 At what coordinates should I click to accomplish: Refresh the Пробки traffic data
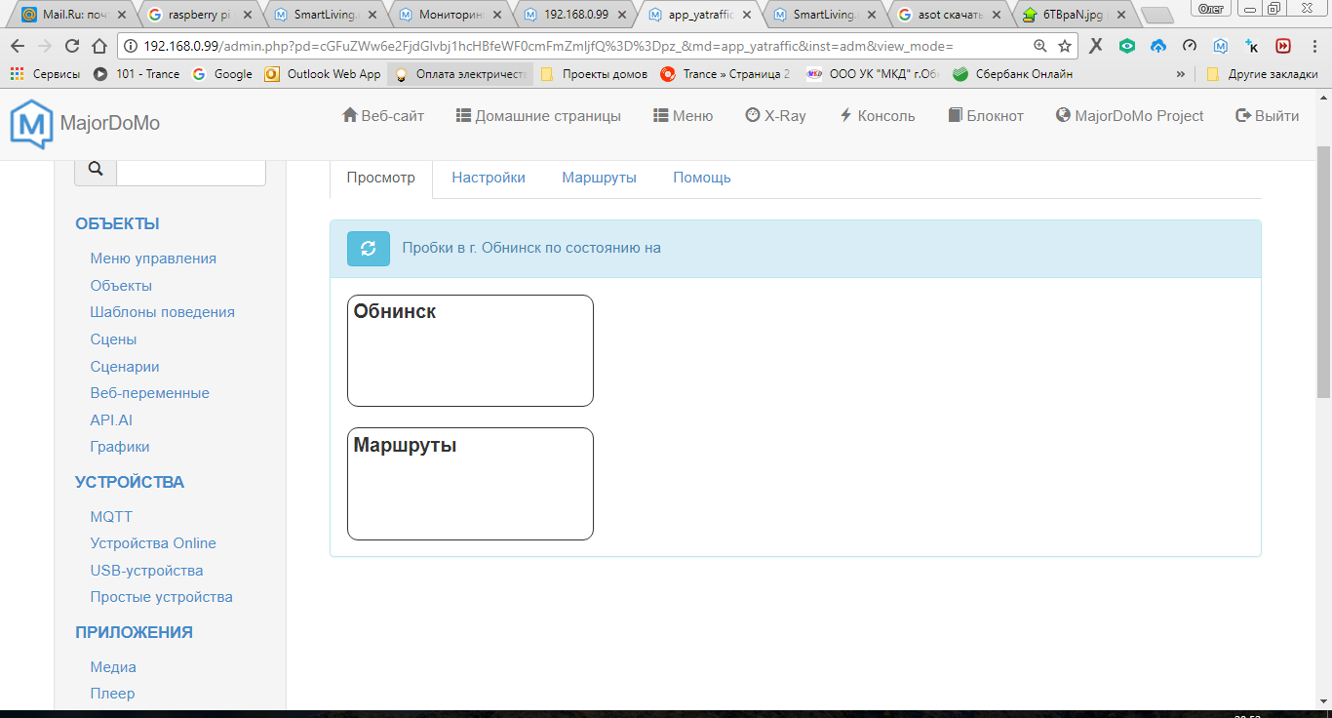click(x=368, y=248)
